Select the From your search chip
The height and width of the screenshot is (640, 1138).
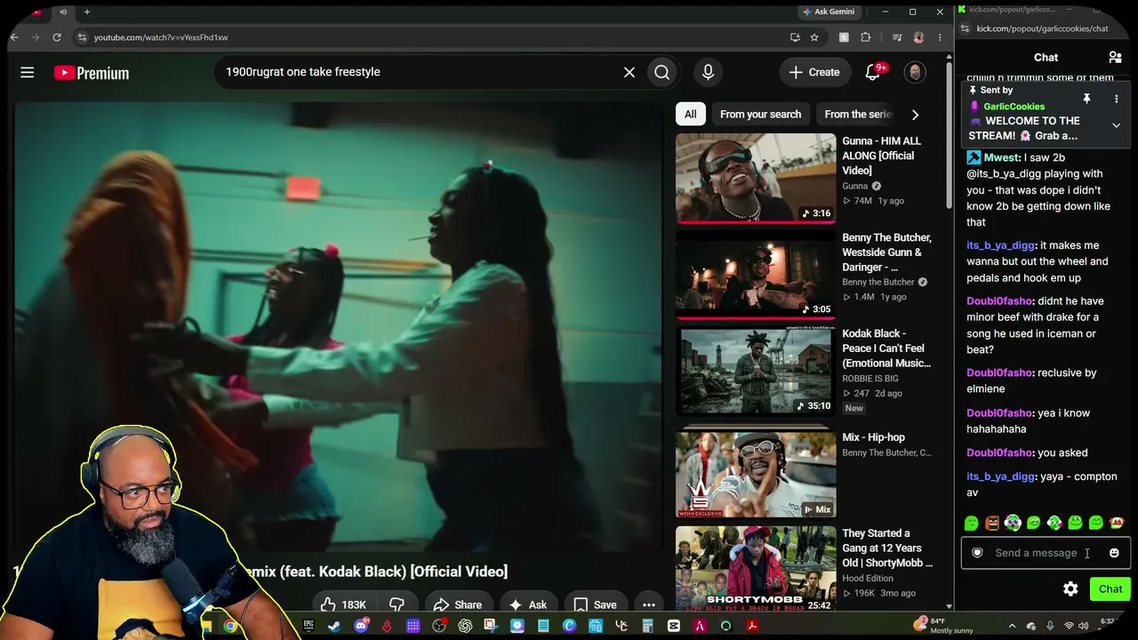tap(760, 114)
